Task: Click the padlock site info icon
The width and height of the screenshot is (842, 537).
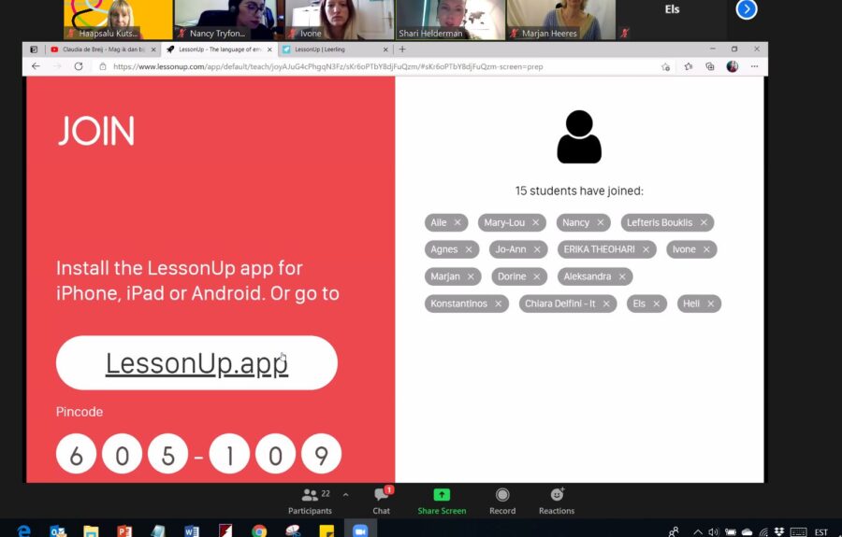Action: 103,67
